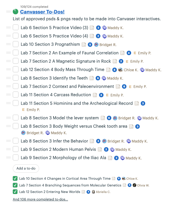Click Chloe K.'s avatar on Lab 12 Section 4
Screen dimensions: 171x207
(120, 70)
